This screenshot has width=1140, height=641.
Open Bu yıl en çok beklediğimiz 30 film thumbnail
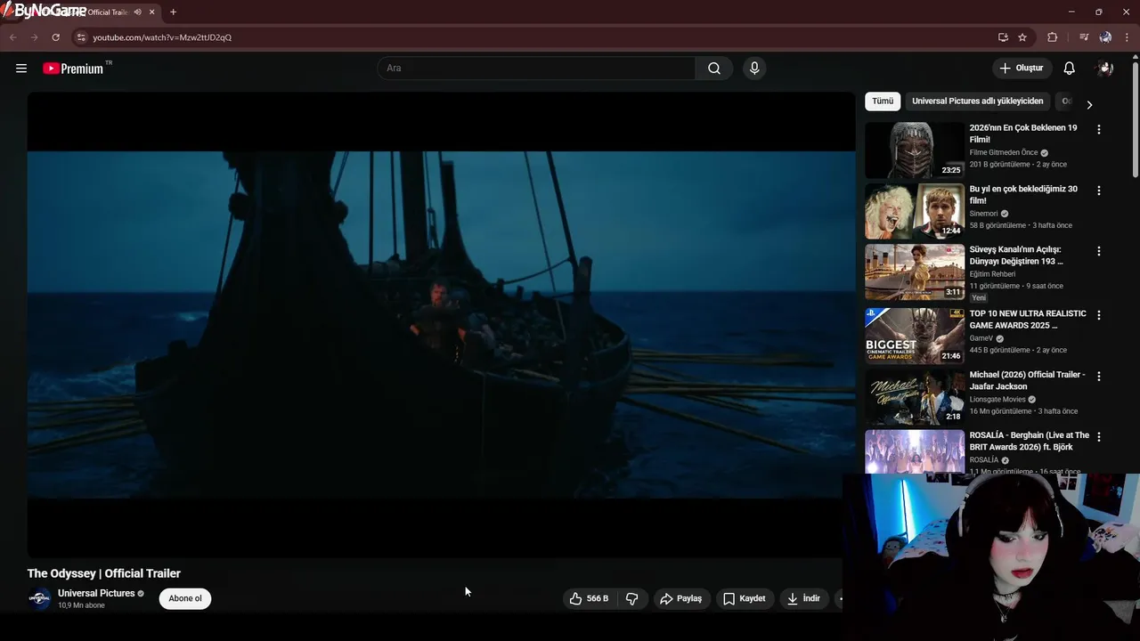tap(915, 211)
